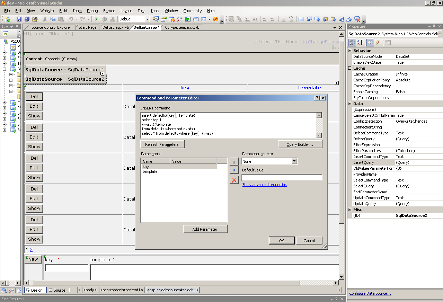443x302 pixels.
Task: Move parameter down with blue down-arrow icon
Action: (234, 170)
